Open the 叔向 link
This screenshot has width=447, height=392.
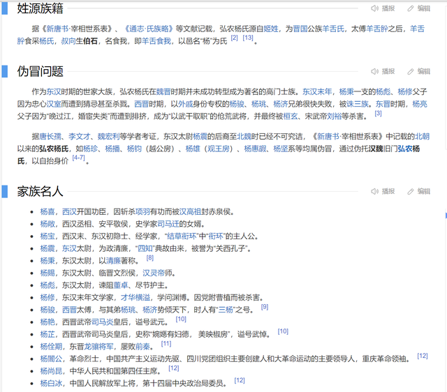[x=68, y=41]
